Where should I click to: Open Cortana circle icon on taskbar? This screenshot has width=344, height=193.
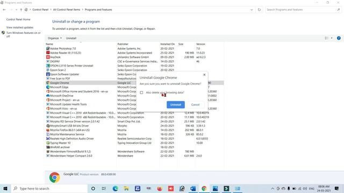tap(93, 188)
